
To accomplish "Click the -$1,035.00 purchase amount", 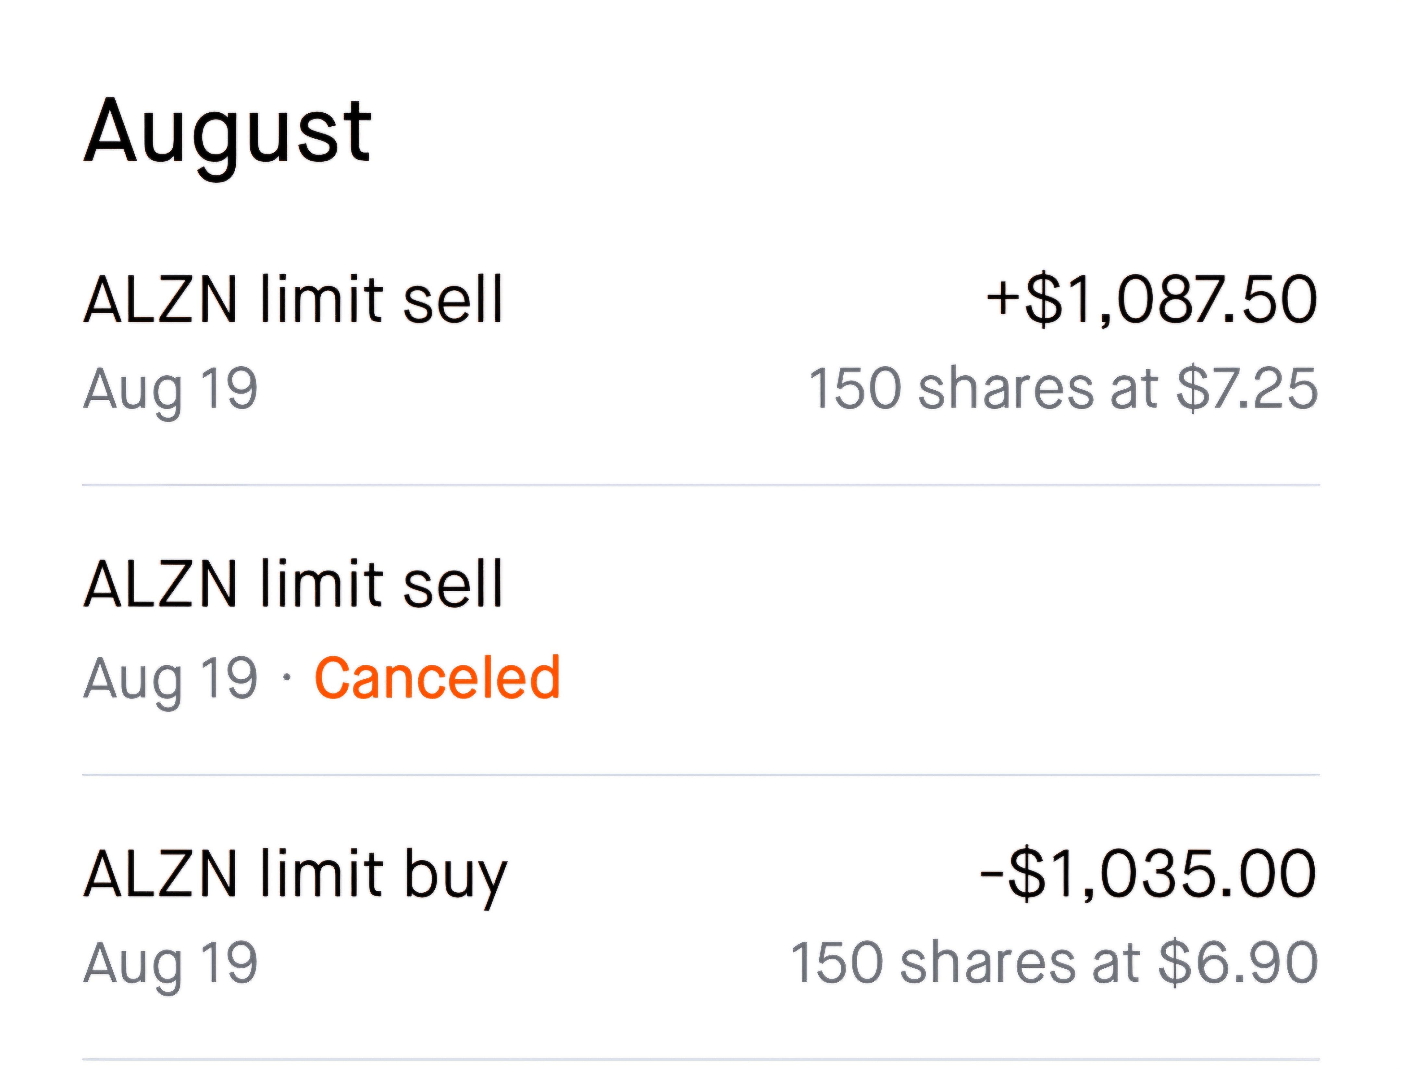I will [x=1148, y=873].
